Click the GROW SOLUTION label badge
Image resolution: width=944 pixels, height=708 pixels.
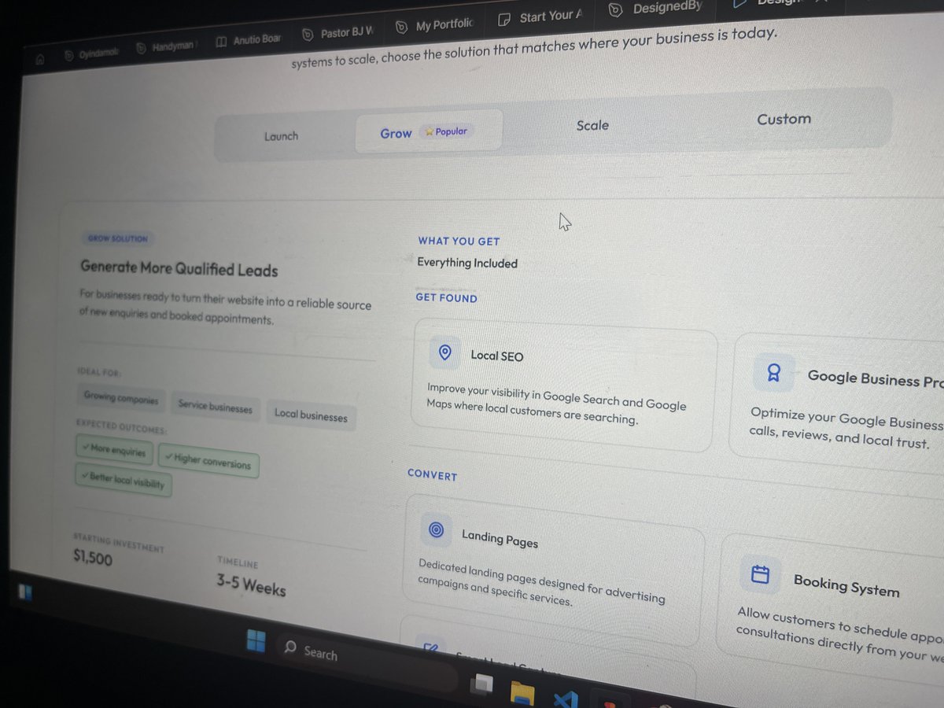116,238
